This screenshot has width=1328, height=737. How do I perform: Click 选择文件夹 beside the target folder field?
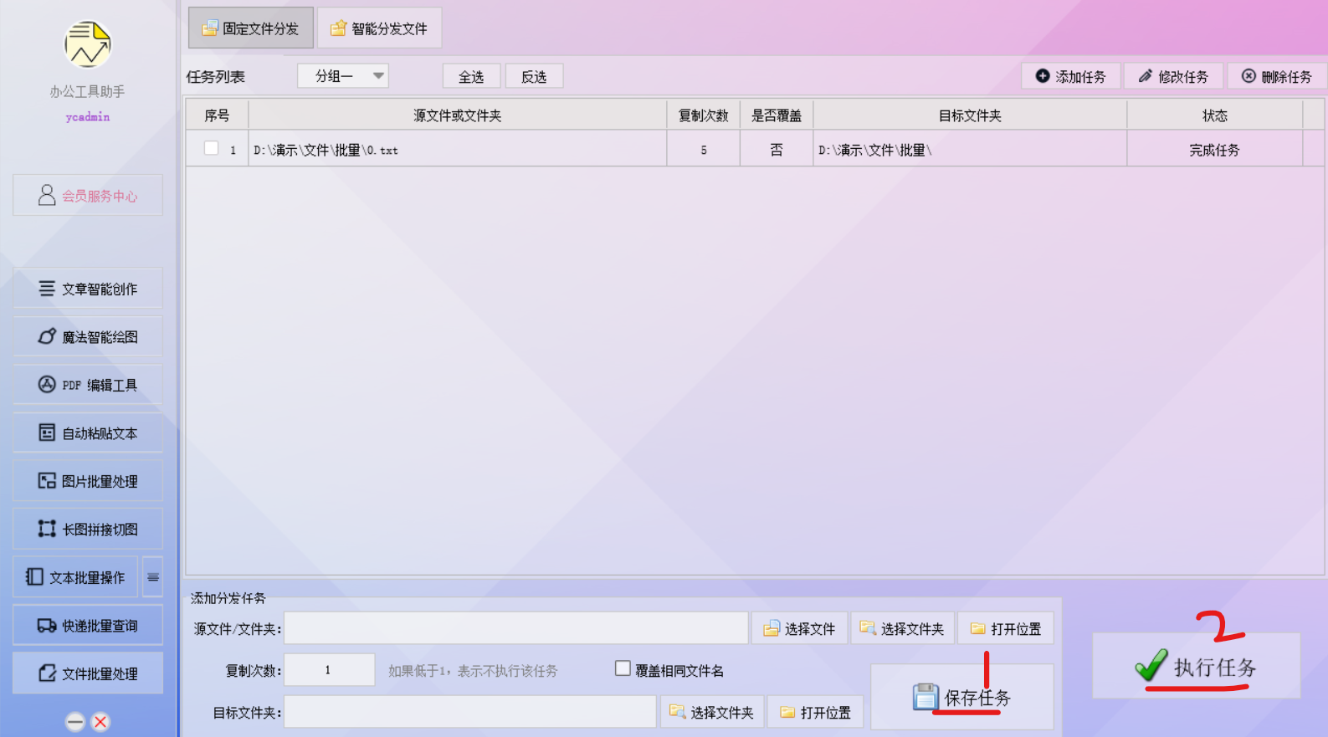click(x=712, y=712)
